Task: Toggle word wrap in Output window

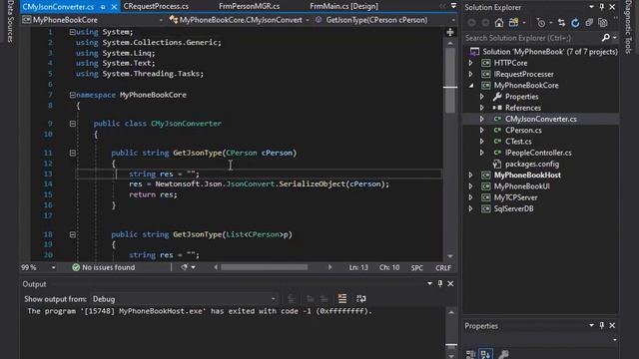Action: pyautogui.click(x=361, y=299)
